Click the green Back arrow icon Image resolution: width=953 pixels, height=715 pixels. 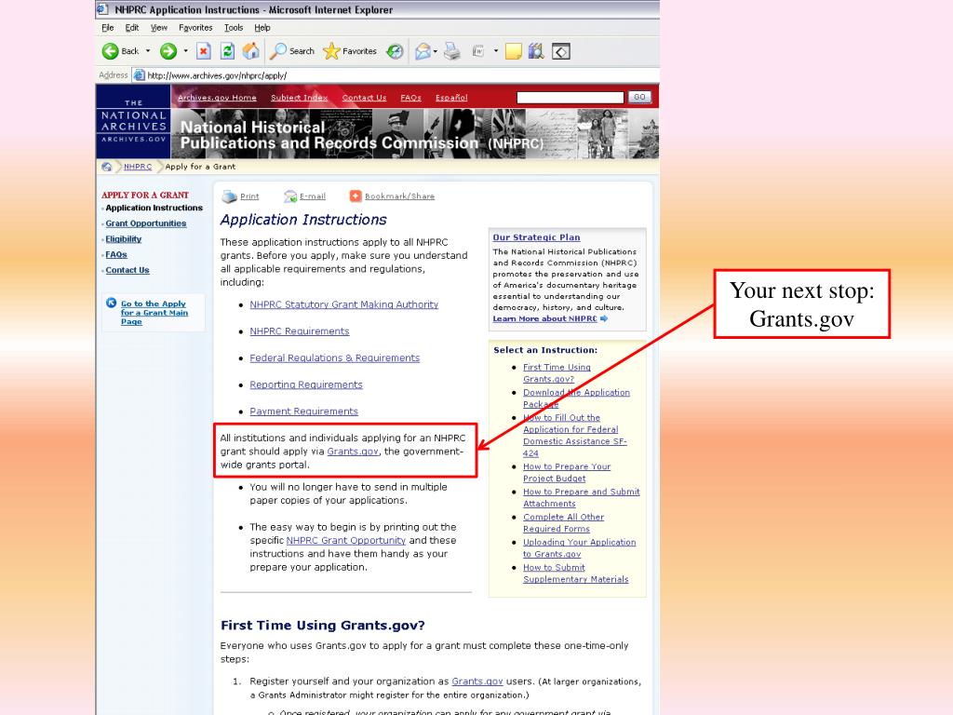tap(110, 52)
